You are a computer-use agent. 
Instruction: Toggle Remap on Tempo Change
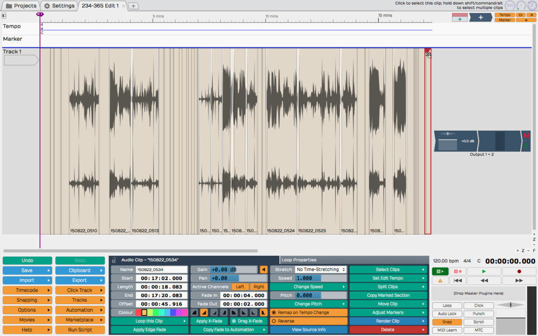coord(274,313)
